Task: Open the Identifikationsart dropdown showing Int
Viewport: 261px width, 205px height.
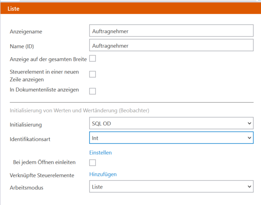Action: point(171,138)
